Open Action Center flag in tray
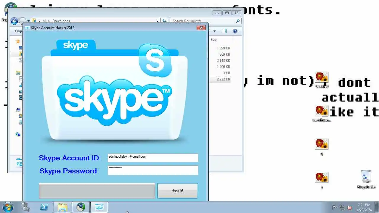Image resolution: width=379 pixels, height=213 pixels. [335, 207]
